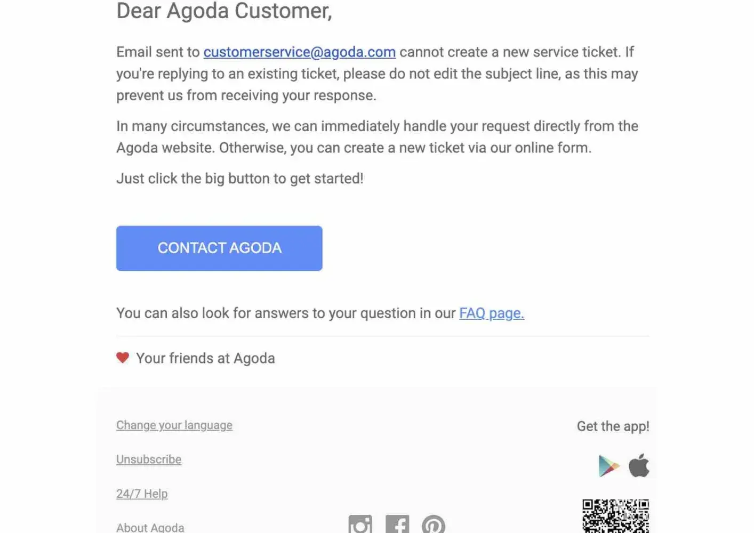Click the Change your language link
Viewport: 754px width, 533px height.
point(174,425)
